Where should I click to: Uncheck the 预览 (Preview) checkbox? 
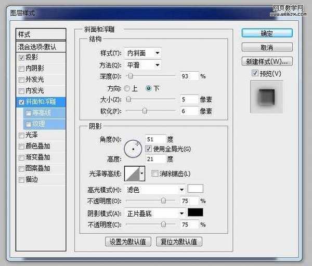click(254, 73)
